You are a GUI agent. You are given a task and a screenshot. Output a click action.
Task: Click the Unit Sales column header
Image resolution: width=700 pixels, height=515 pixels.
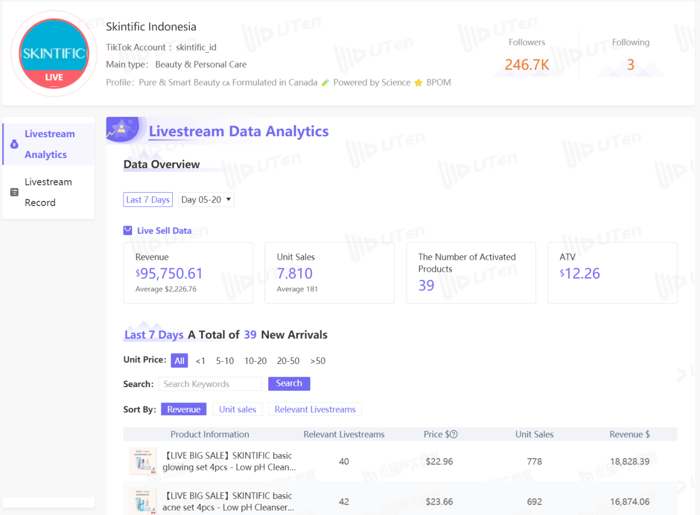pos(534,434)
